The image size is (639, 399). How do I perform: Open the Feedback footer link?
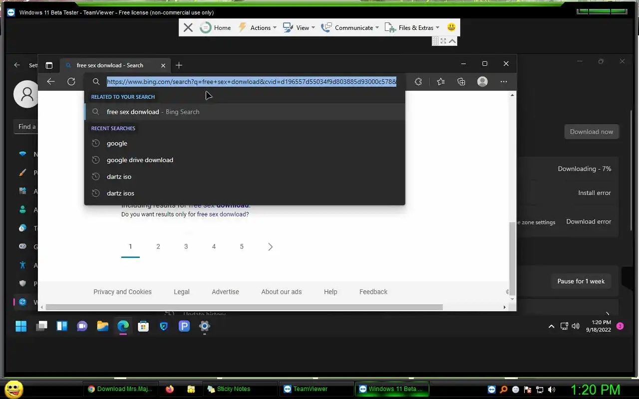click(373, 292)
